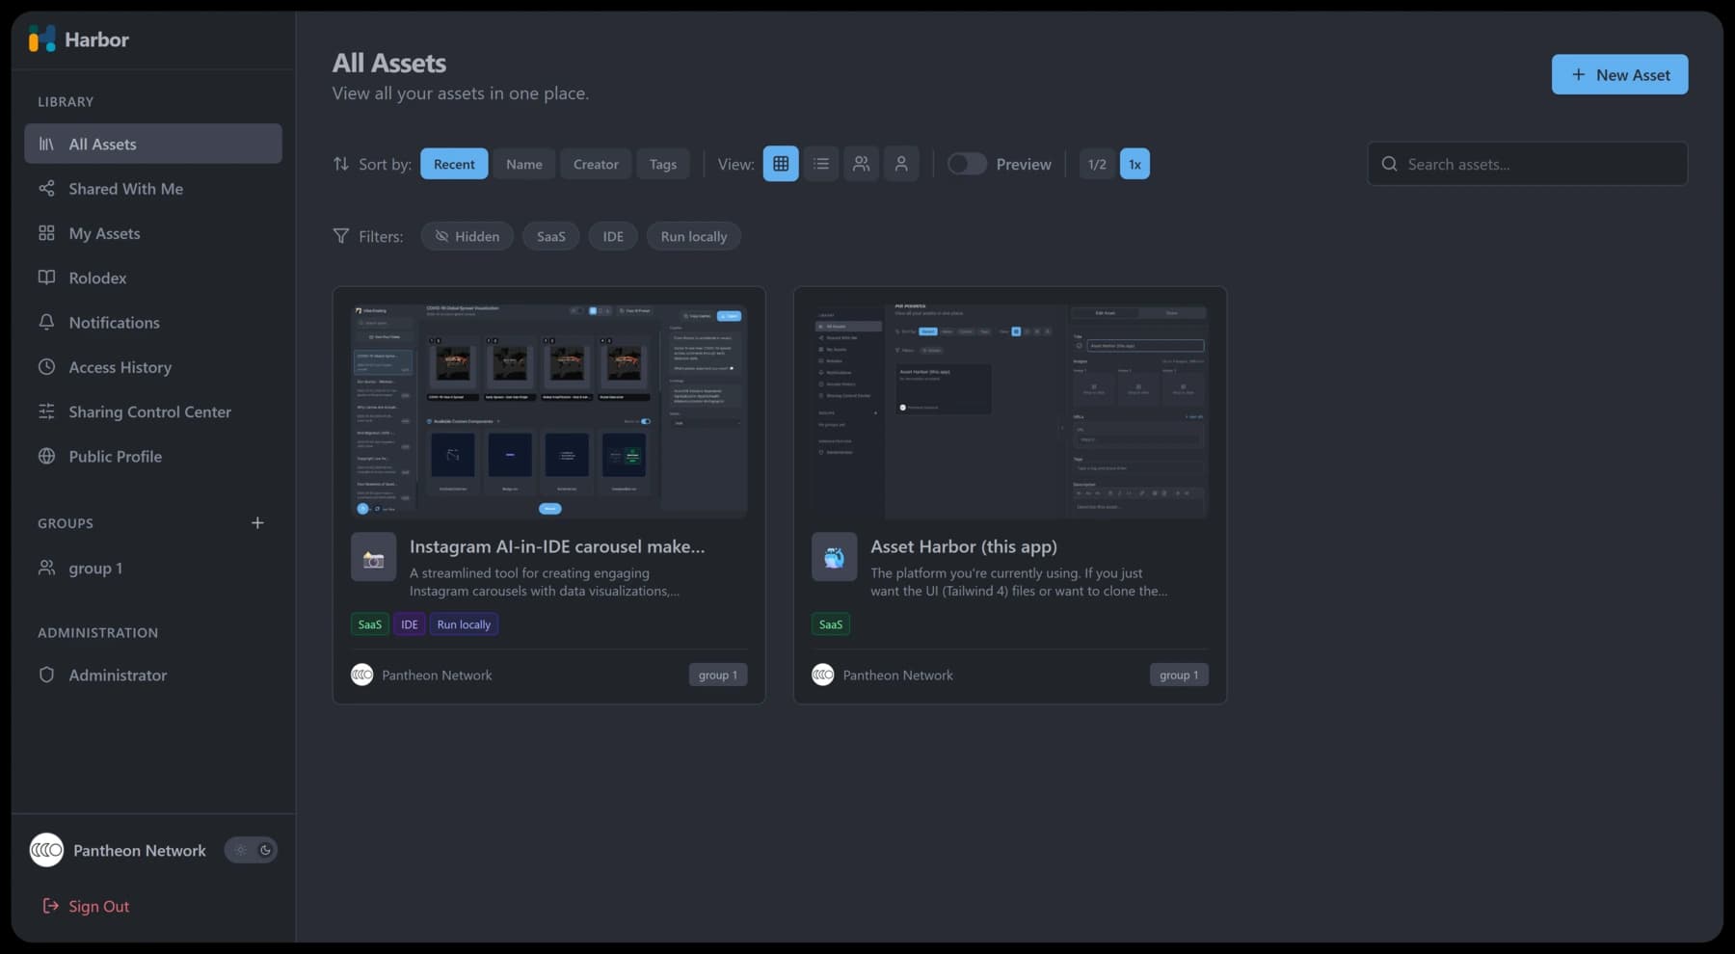Viewport: 1735px width, 954px height.
Task: Click the camera icon of Instagram asset
Action: coord(373,558)
